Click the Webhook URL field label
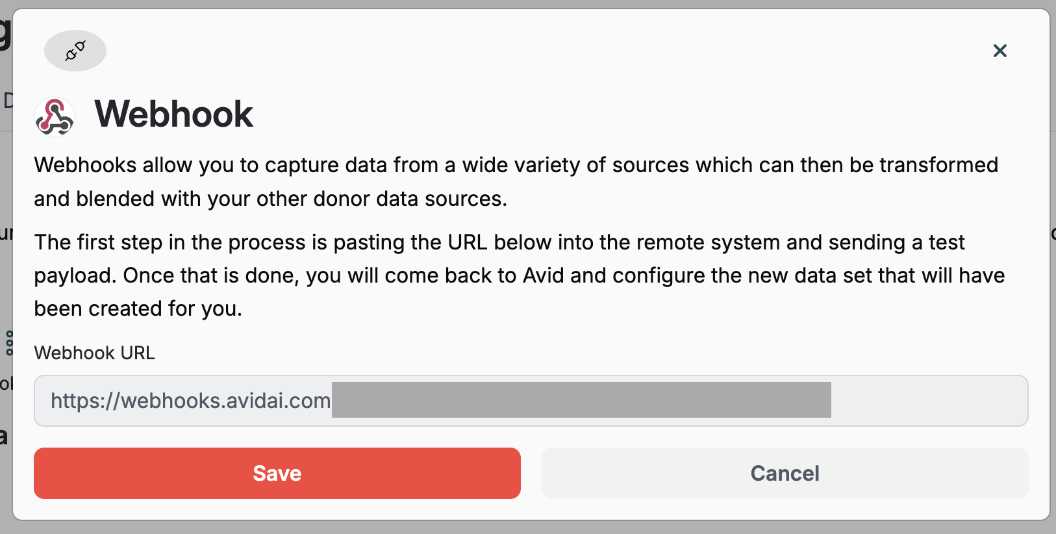 (95, 353)
